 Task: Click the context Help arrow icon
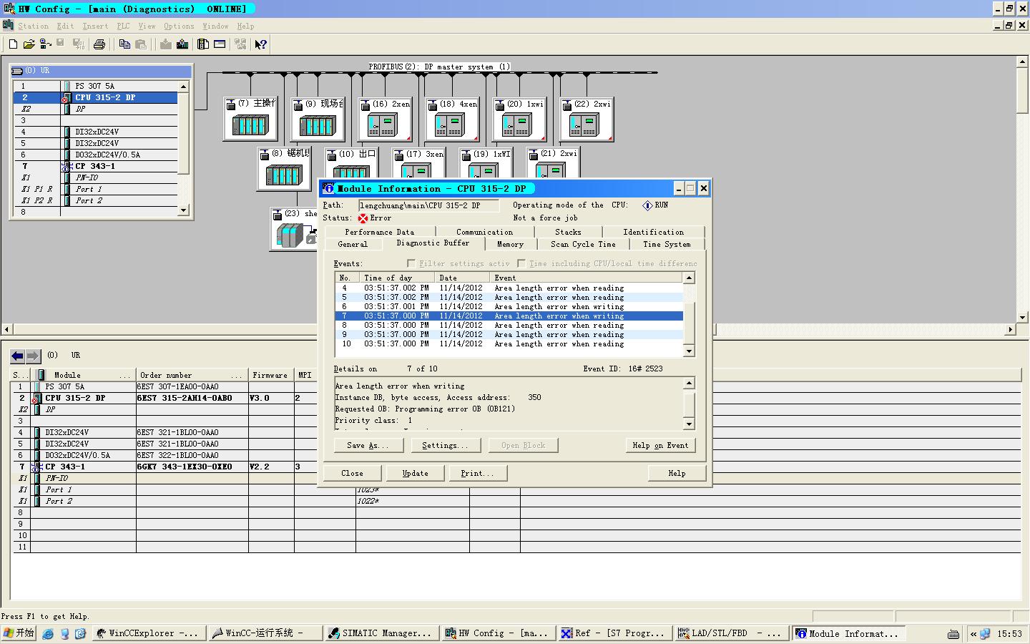[261, 44]
